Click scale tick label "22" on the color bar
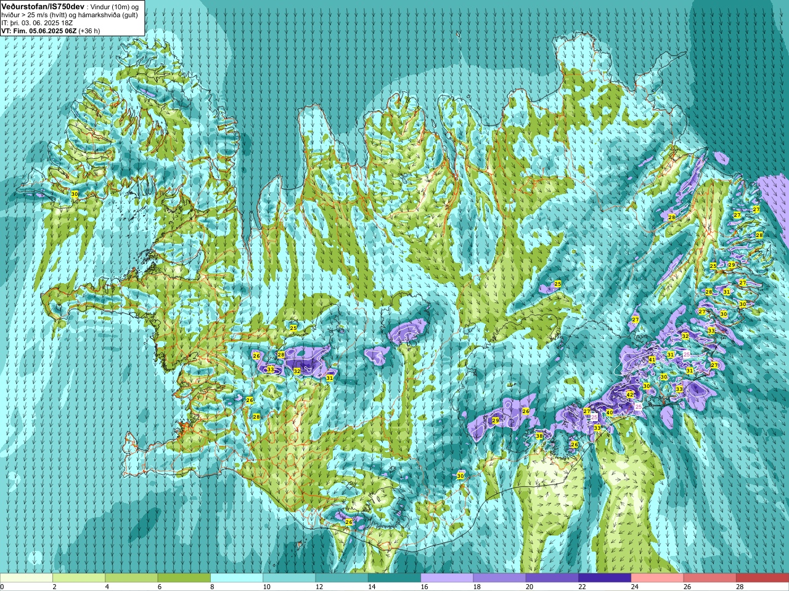 [x=582, y=587]
